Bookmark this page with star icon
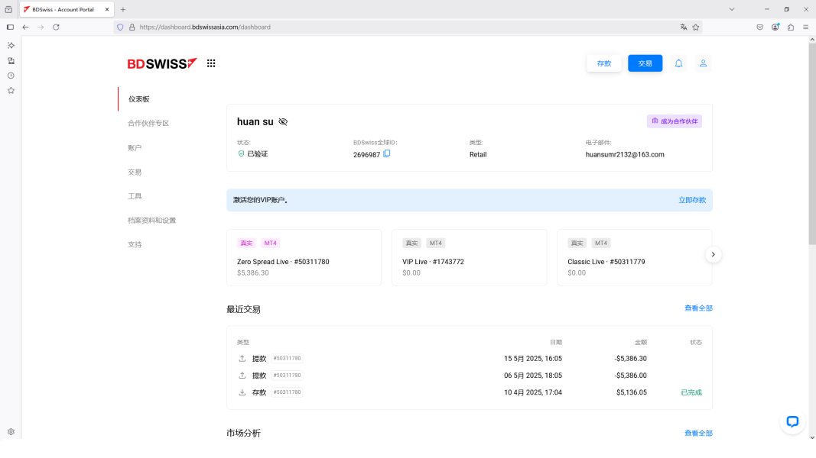The height and width of the screenshot is (458, 816). (x=696, y=27)
